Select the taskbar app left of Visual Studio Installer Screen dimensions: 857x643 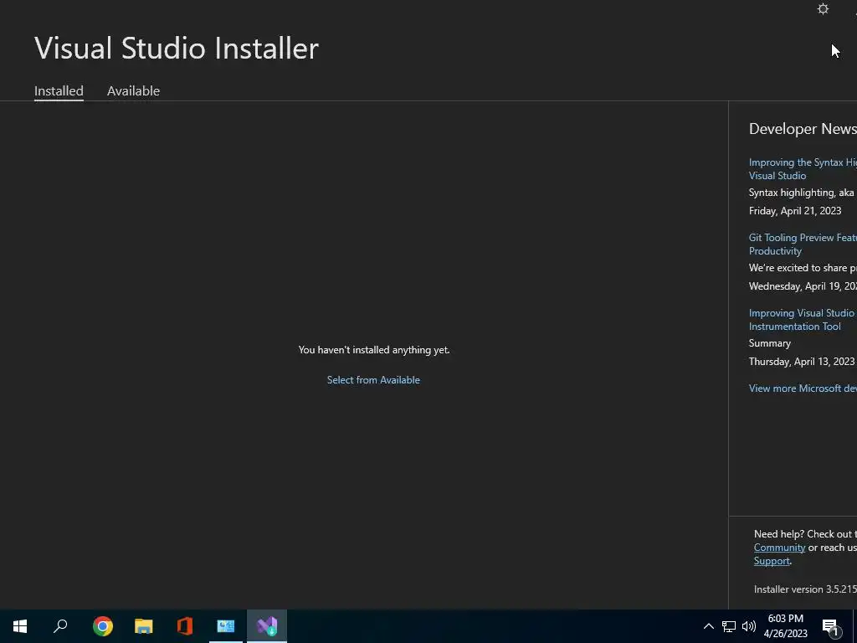tap(226, 626)
